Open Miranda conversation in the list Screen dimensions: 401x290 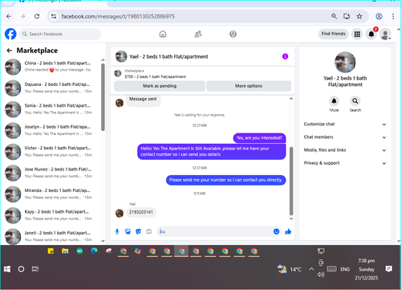(x=51, y=194)
